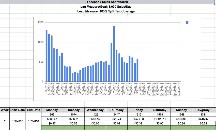Click the Start Date column header
Image resolution: width=216 pixels, height=130 pixels.
pos(18,110)
